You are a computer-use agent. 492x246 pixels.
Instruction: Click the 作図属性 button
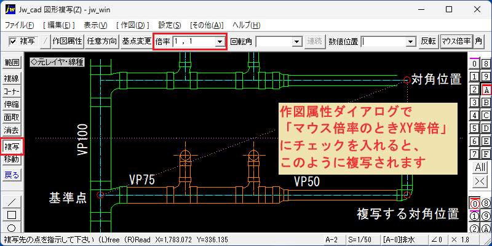(x=68, y=41)
